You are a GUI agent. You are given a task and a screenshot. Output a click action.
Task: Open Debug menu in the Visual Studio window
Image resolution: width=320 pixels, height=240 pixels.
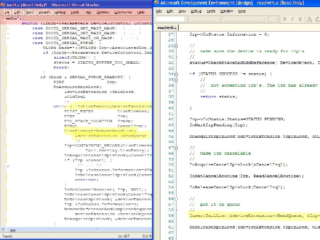click(x=60, y=12)
